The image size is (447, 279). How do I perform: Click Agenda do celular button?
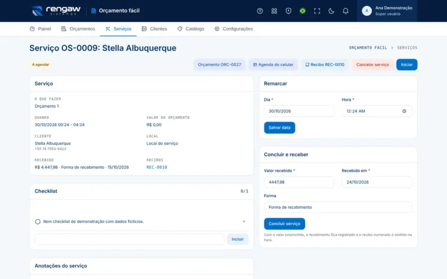pyautogui.click(x=273, y=65)
